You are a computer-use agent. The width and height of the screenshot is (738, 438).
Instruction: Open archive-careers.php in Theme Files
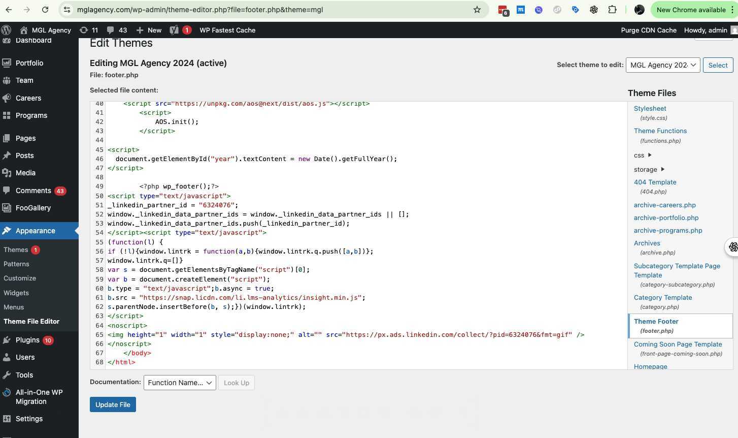point(664,205)
